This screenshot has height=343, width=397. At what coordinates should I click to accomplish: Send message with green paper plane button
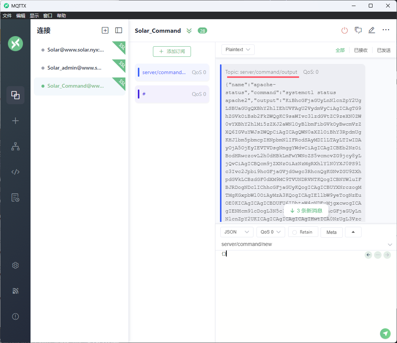pos(385,333)
